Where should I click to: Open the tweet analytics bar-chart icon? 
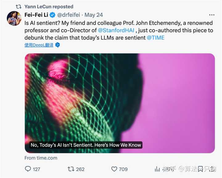tap(157, 169)
